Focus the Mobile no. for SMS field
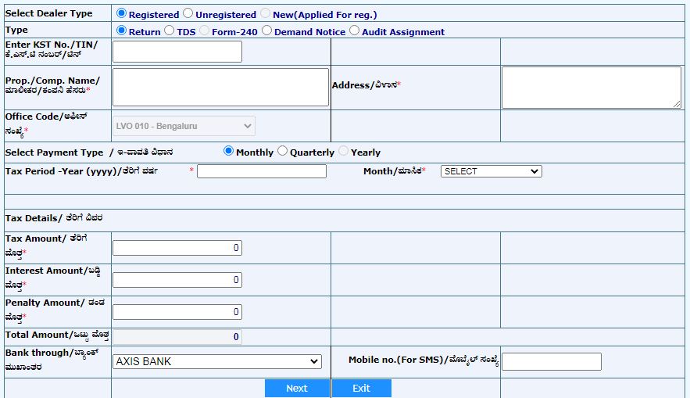Viewport: 690px width, 398px height. pyautogui.click(x=552, y=361)
